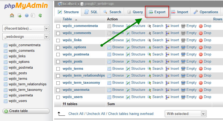Click the Home icon in sidebar
This screenshot has width=223, height=121.
[x=12, y=15]
